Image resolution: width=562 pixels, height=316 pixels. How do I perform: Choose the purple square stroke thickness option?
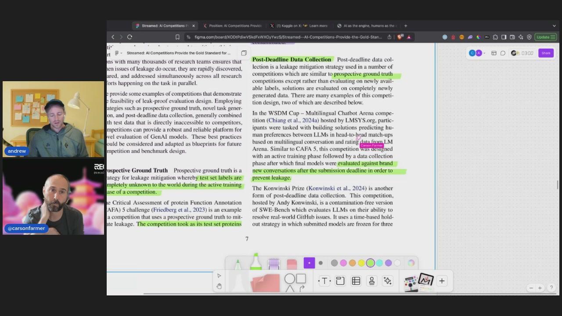pos(309,263)
